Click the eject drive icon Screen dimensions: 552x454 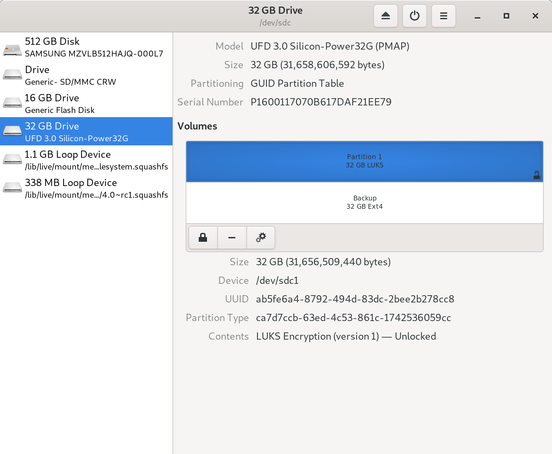tap(385, 16)
